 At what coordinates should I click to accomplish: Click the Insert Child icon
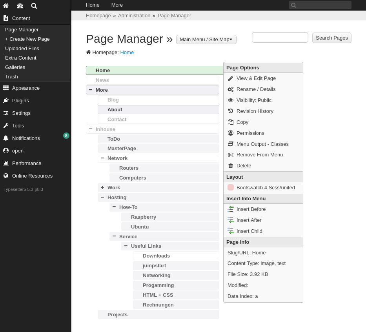pos(231,231)
